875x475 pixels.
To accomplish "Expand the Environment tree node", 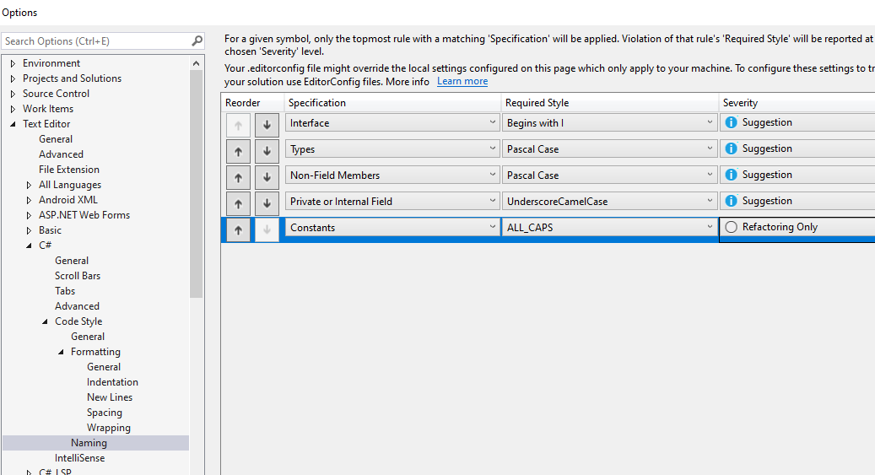I will 13,63.
